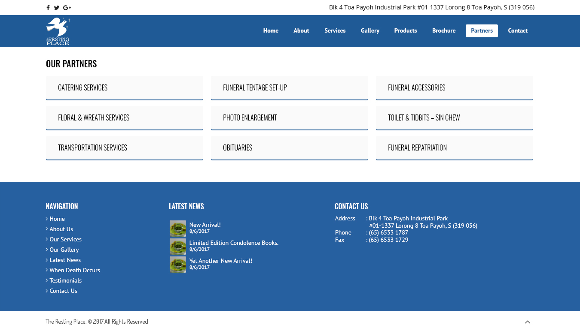Click Limited Edition Condolence Books thumbnail
580x334 pixels.
(x=178, y=247)
